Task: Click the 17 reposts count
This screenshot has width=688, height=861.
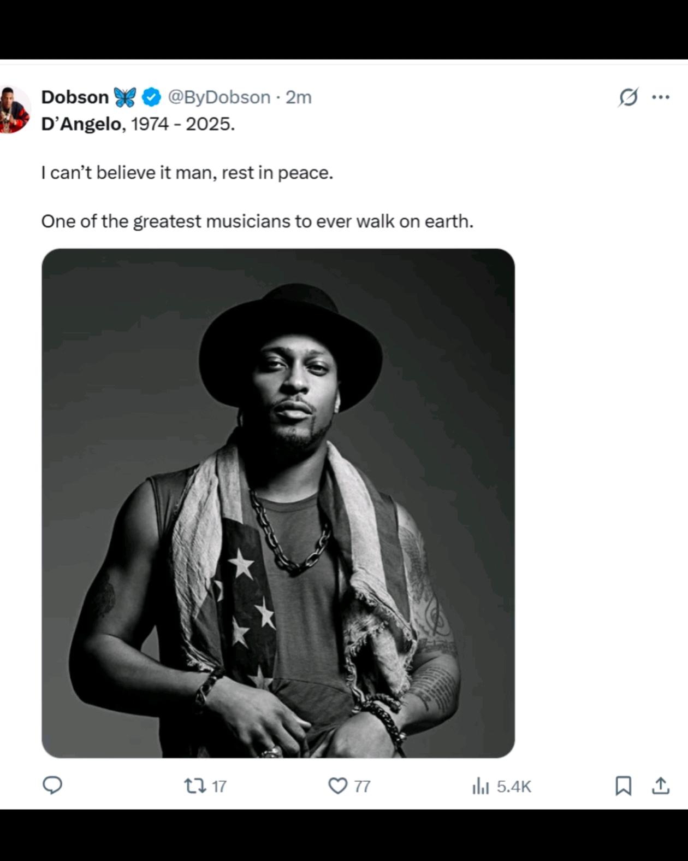Action: (x=219, y=787)
